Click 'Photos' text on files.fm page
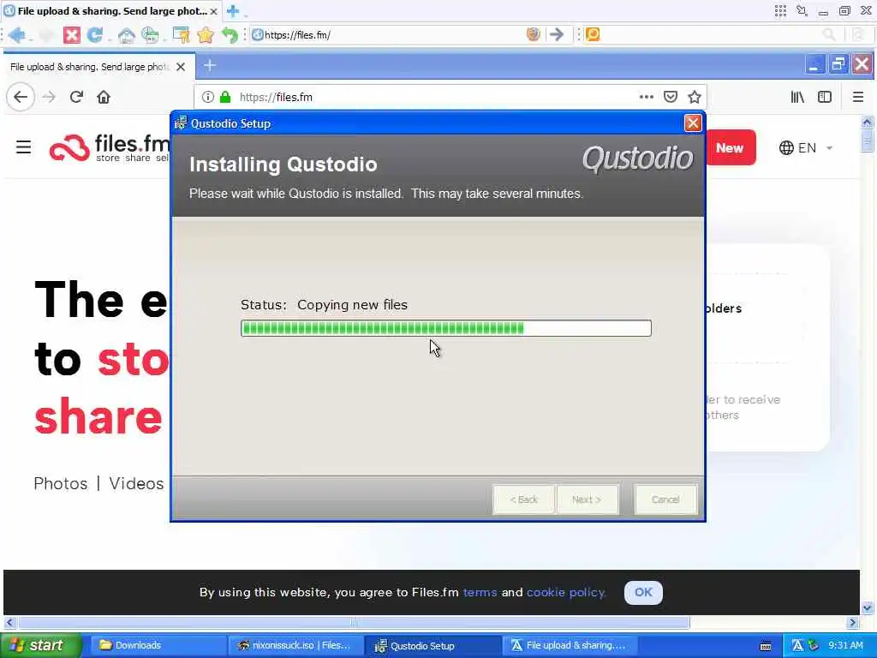The width and height of the screenshot is (877, 658). tap(61, 483)
